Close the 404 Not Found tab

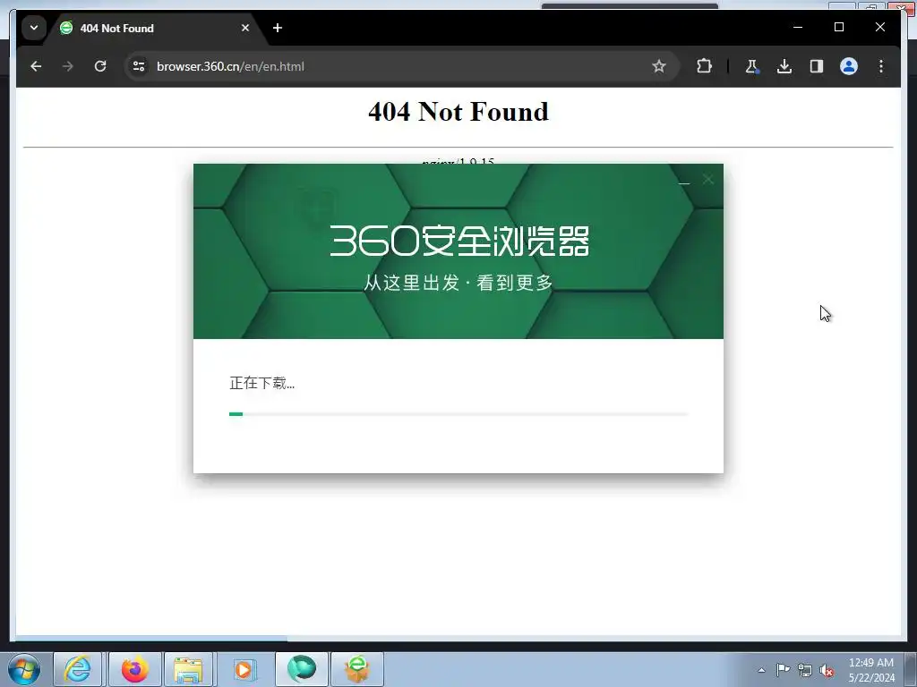tap(245, 28)
